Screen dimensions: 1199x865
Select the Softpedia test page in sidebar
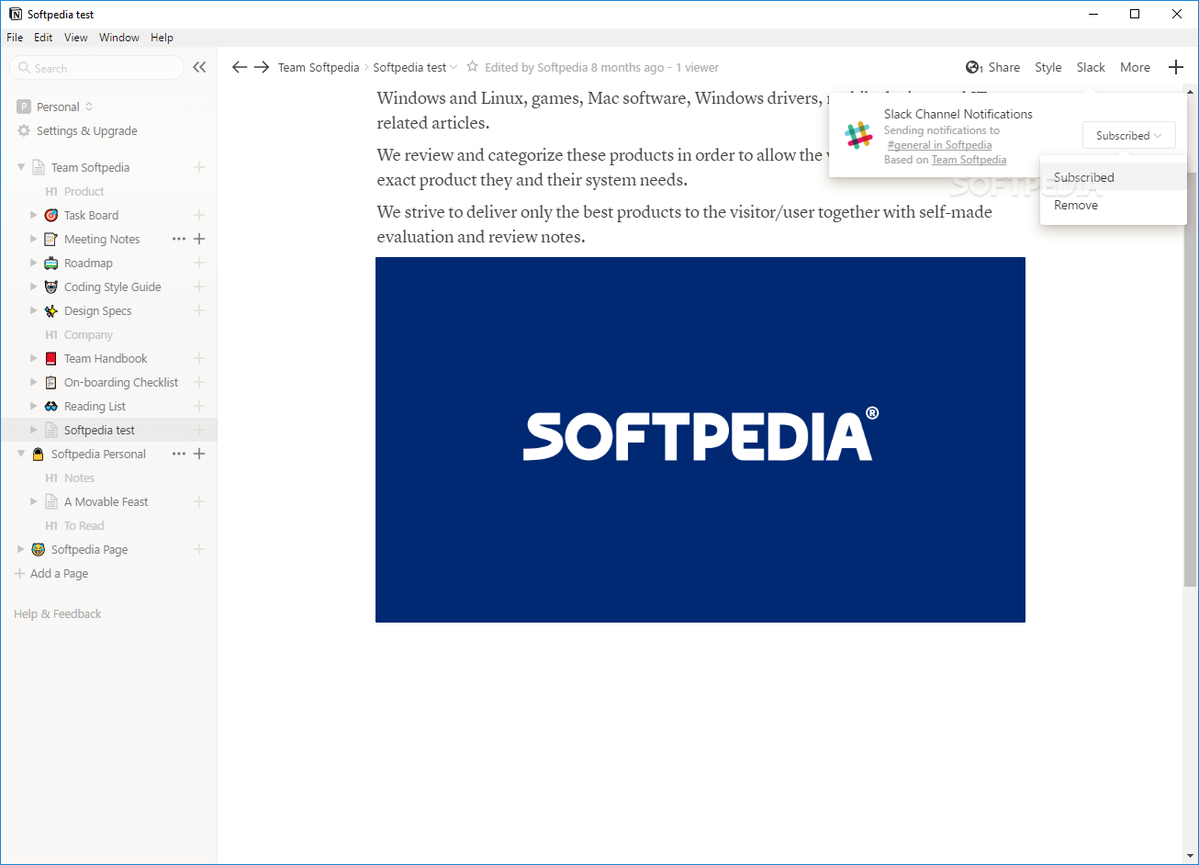pyautogui.click(x=109, y=430)
